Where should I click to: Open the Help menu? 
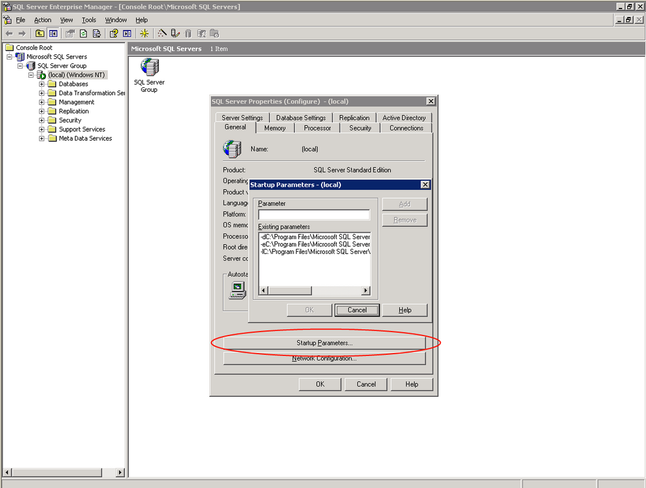[x=141, y=20]
